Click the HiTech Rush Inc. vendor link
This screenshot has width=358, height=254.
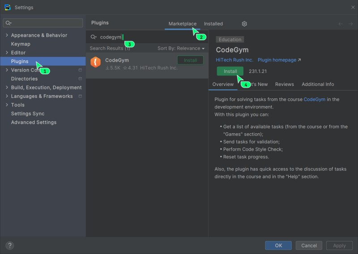point(234,60)
